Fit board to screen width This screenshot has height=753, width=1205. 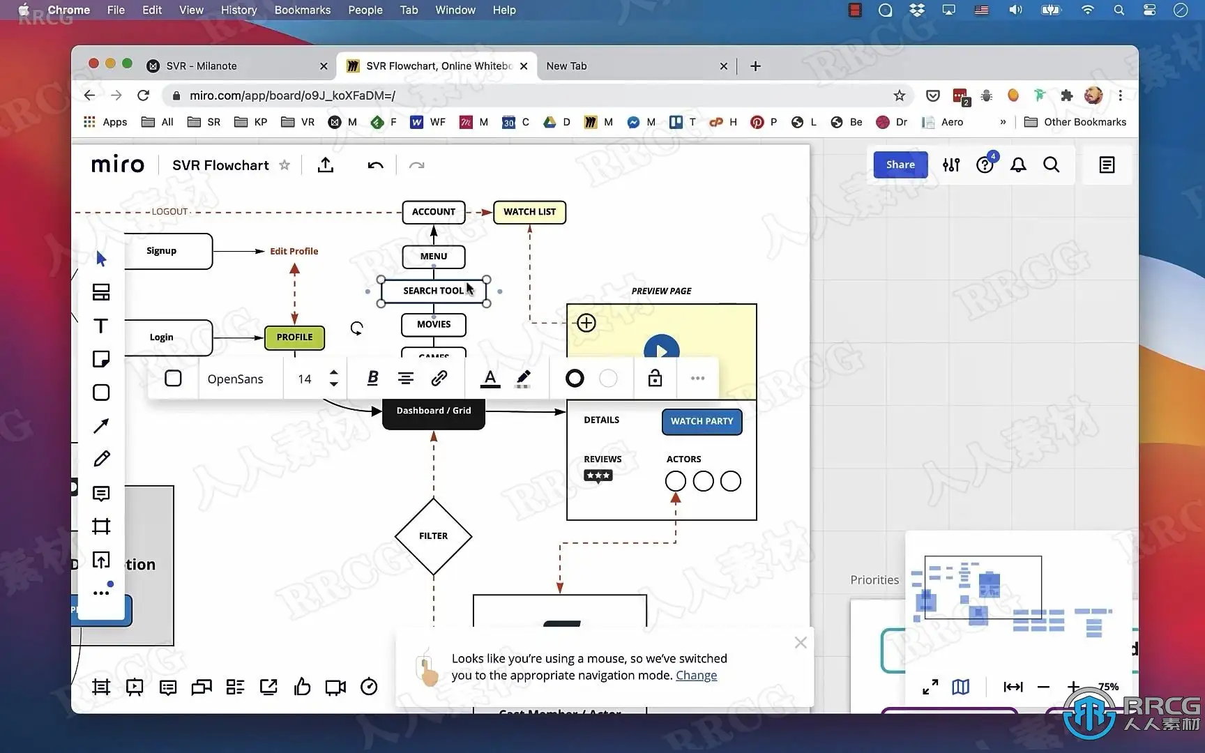[x=1013, y=687]
